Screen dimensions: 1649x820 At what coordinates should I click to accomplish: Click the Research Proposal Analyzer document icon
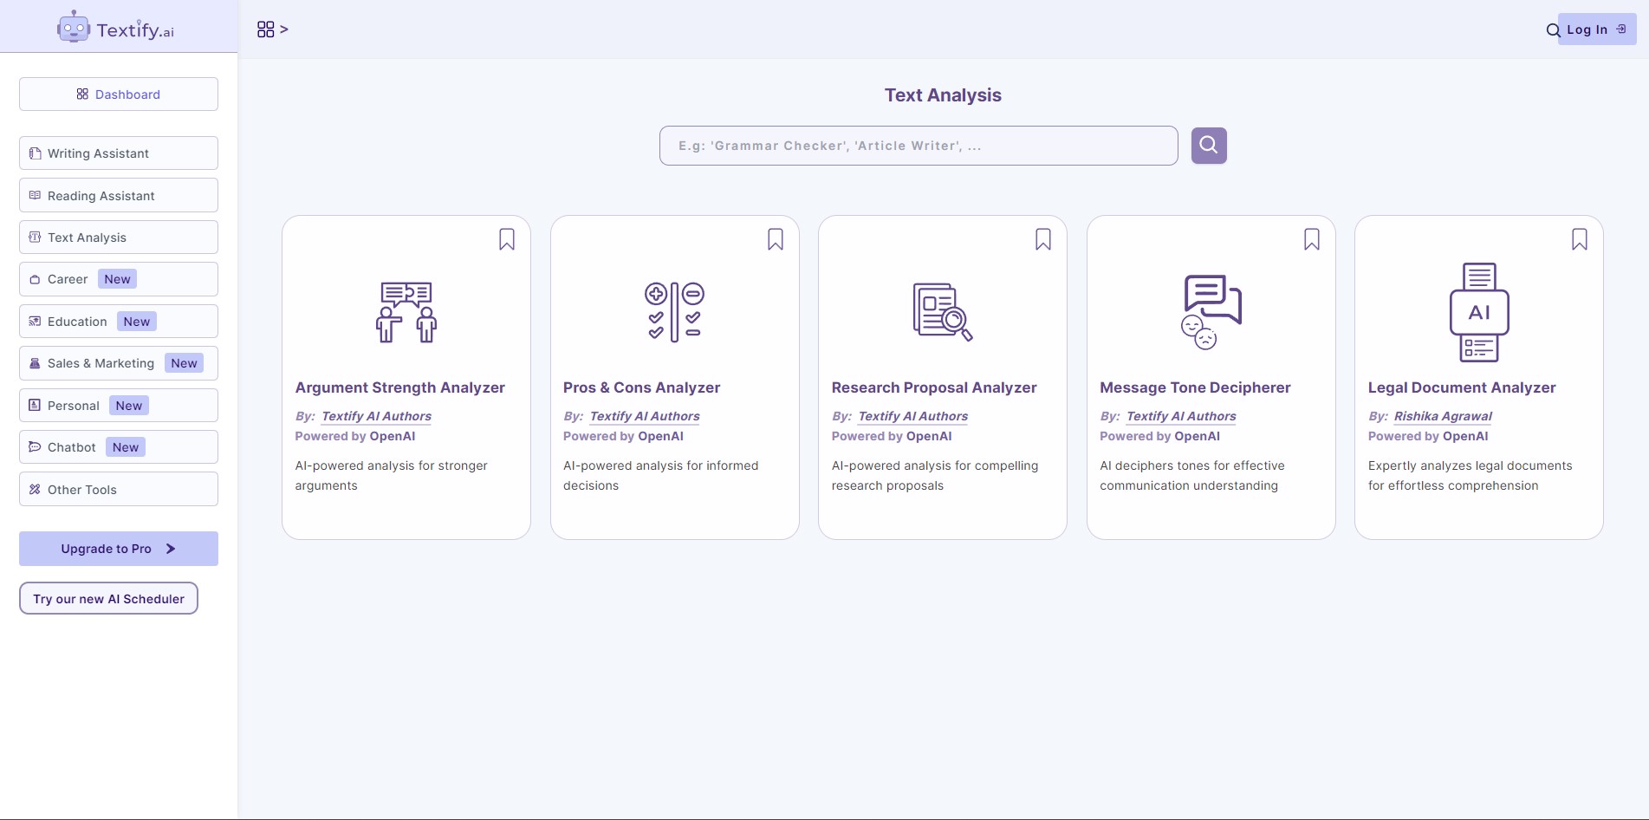coord(943,312)
